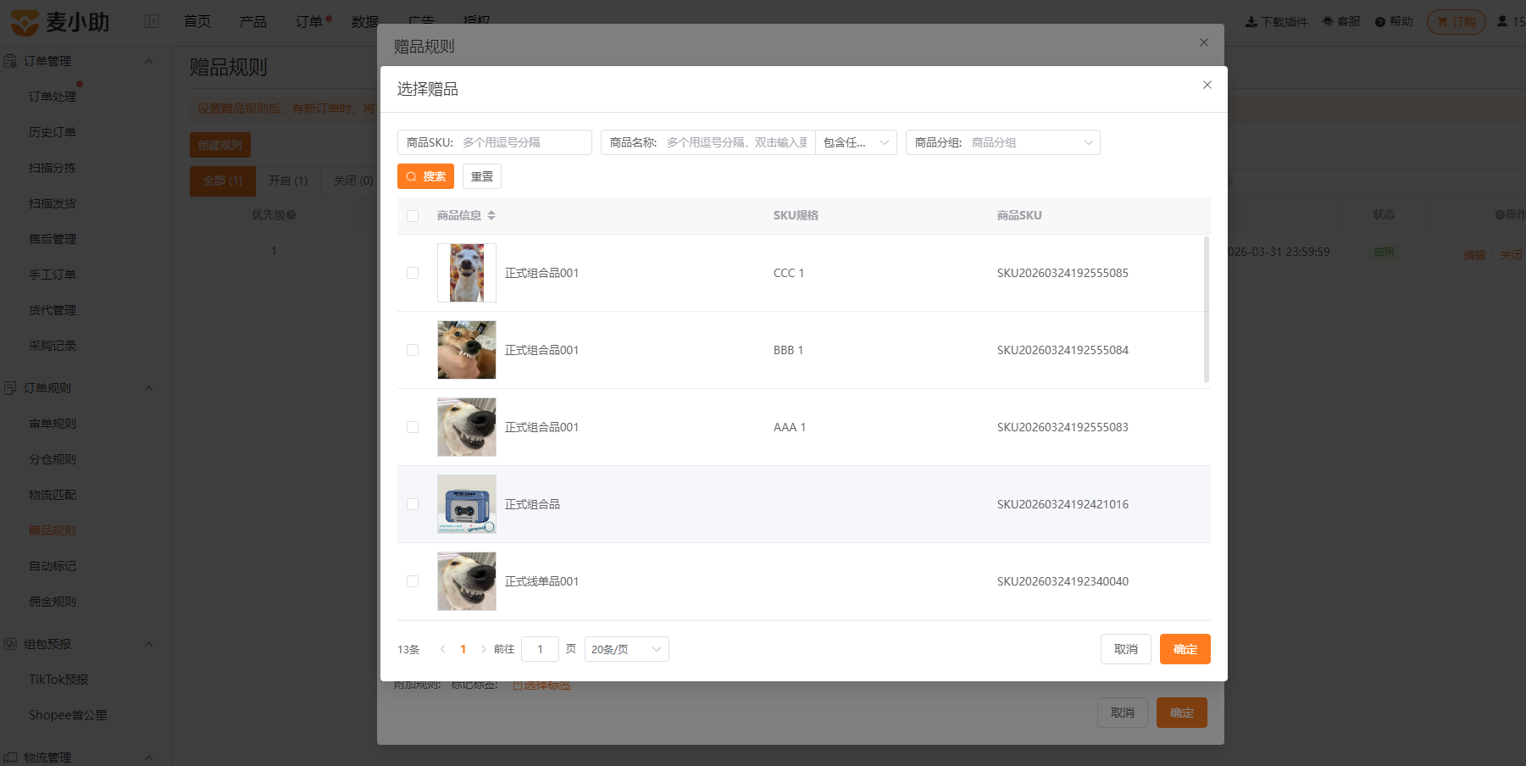Go to previous page arrow in pagination

tap(442, 649)
